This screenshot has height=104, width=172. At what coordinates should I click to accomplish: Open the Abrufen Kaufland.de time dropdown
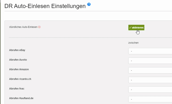pos(150,99)
